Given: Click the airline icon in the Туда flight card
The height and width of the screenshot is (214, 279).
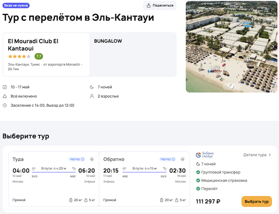Looking at the screenshot, I should tap(92, 159).
